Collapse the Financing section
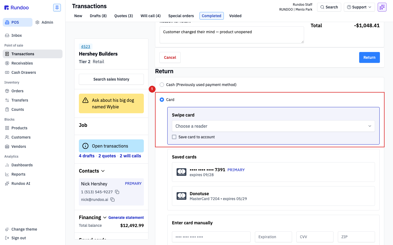The width and height of the screenshot is (393, 245). [105, 218]
